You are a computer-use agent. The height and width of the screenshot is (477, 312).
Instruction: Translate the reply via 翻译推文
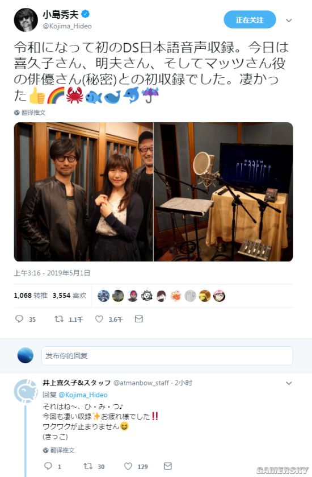[58, 450]
